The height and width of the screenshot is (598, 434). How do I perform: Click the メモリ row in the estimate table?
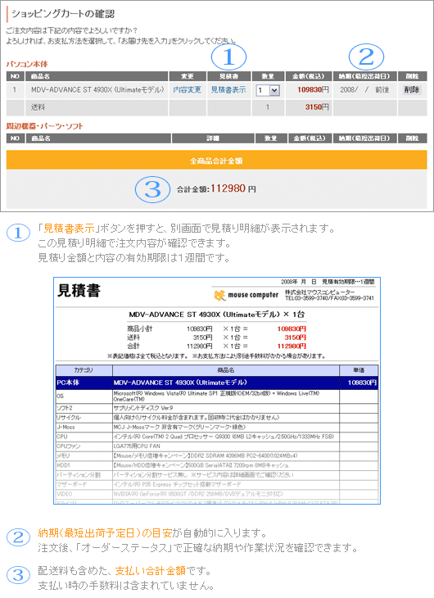[217, 455]
